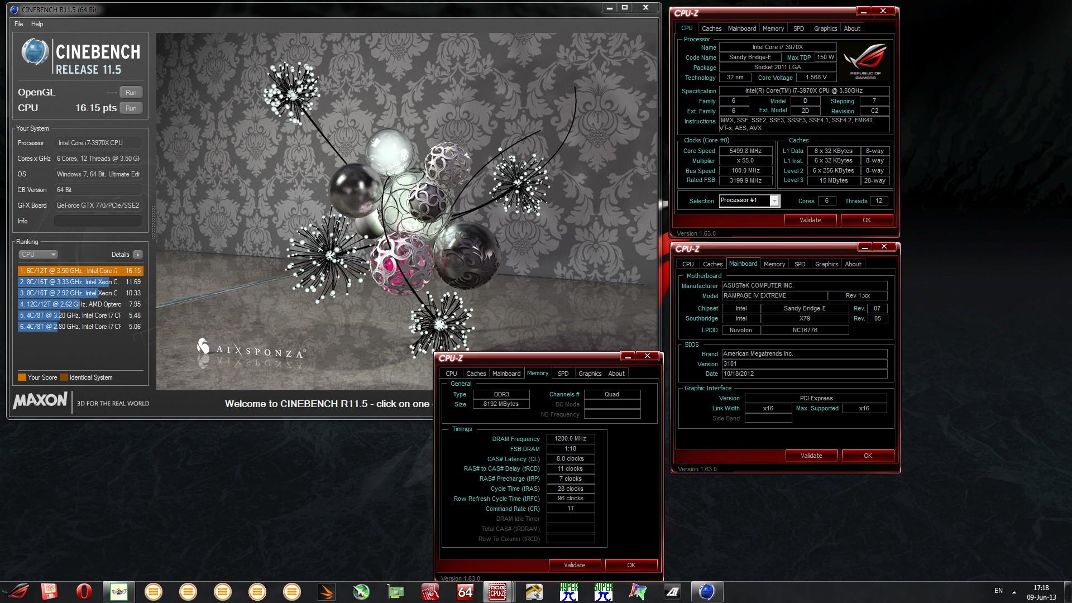Click the red playing cards taskbar icon
The image size is (1072, 603).
pos(430,591)
